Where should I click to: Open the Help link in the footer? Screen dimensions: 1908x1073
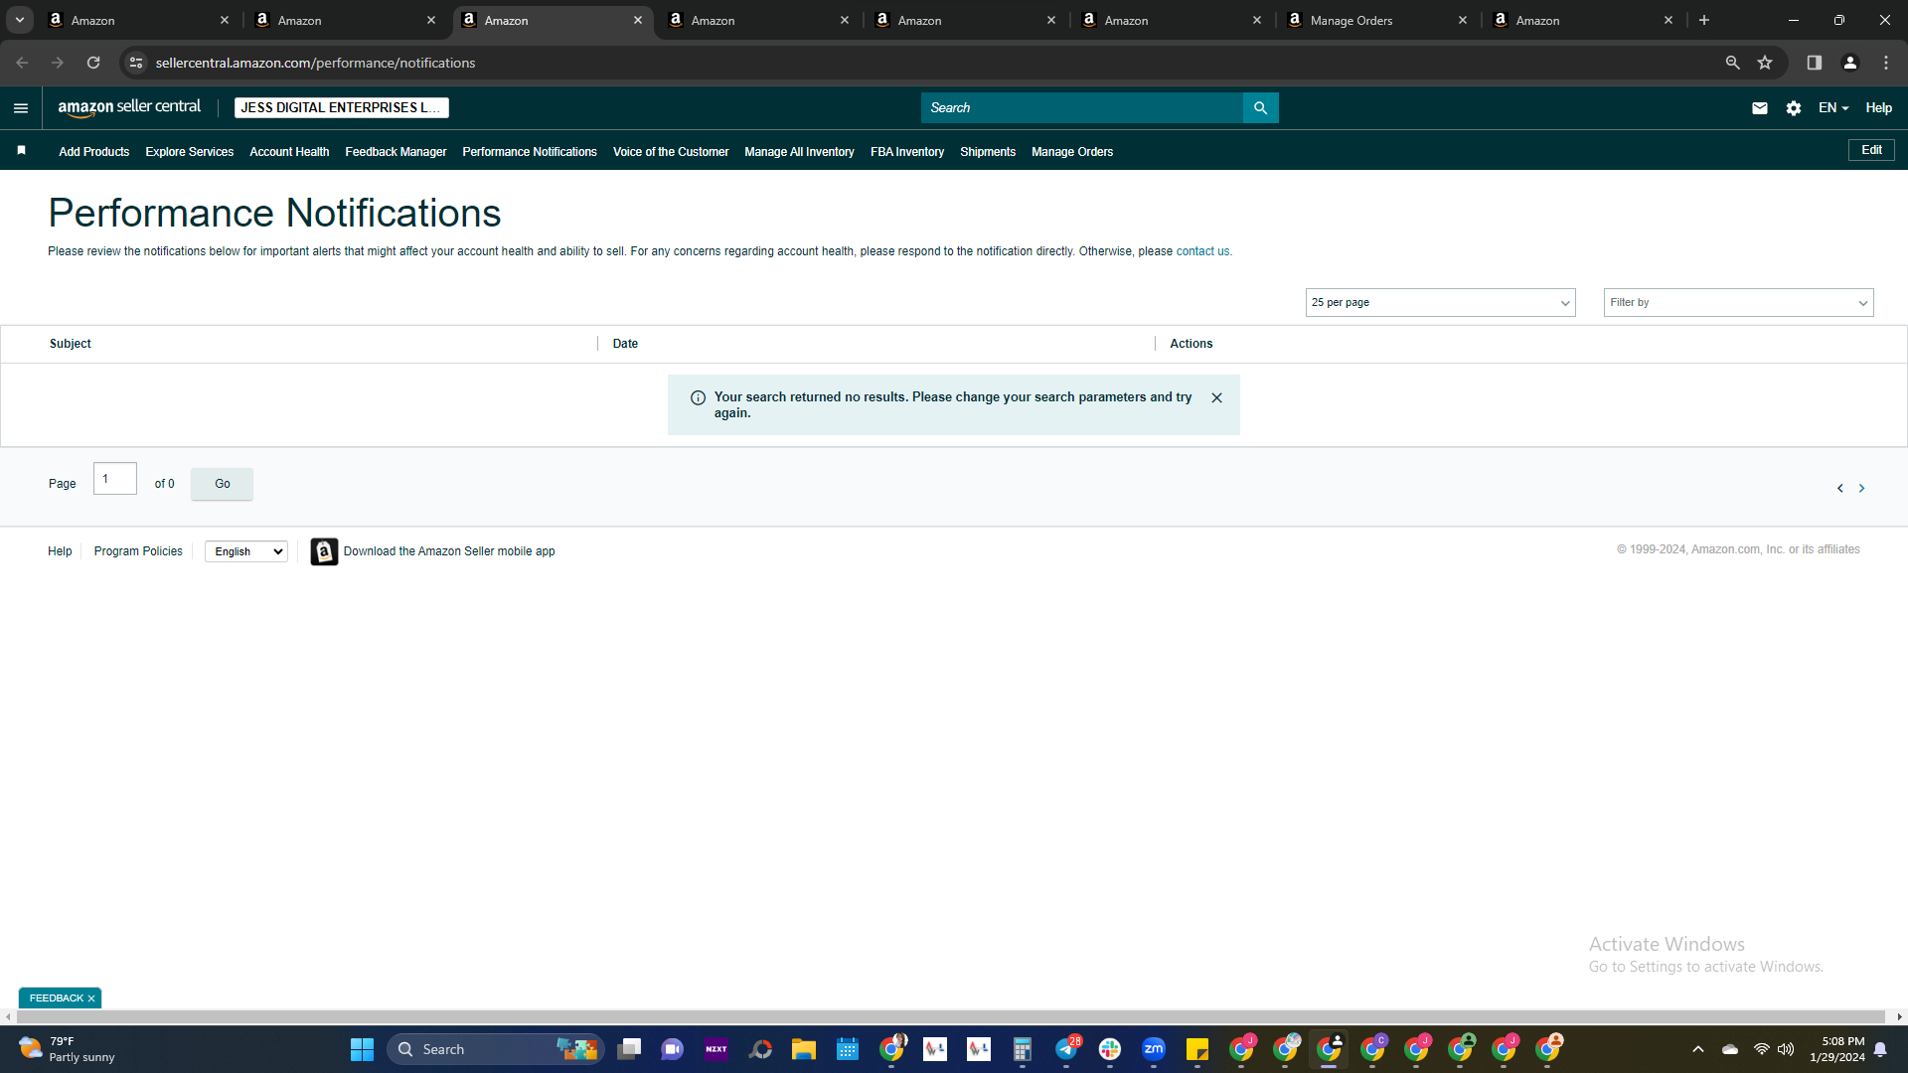[60, 551]
